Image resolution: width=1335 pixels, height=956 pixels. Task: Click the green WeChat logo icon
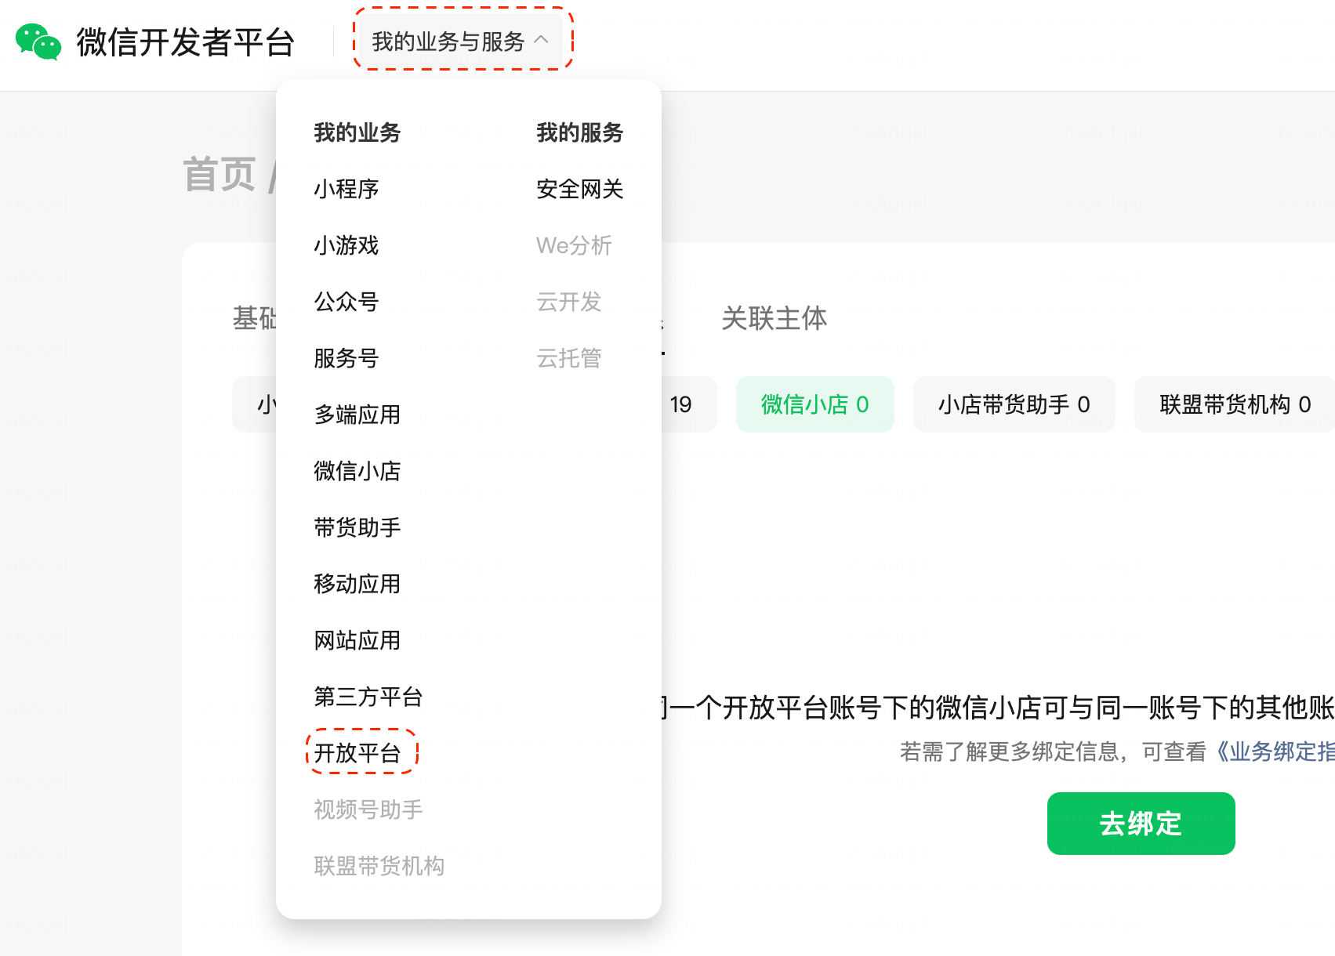(x=38, y=42)
